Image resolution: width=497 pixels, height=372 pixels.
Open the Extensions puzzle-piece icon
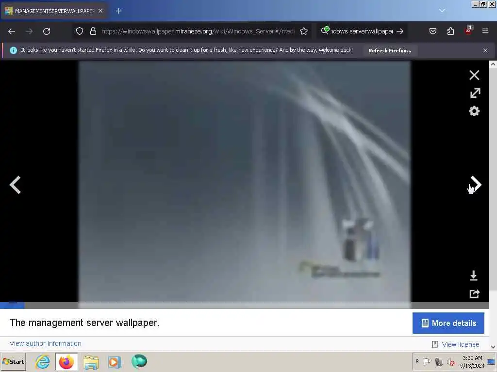(450, 31)
